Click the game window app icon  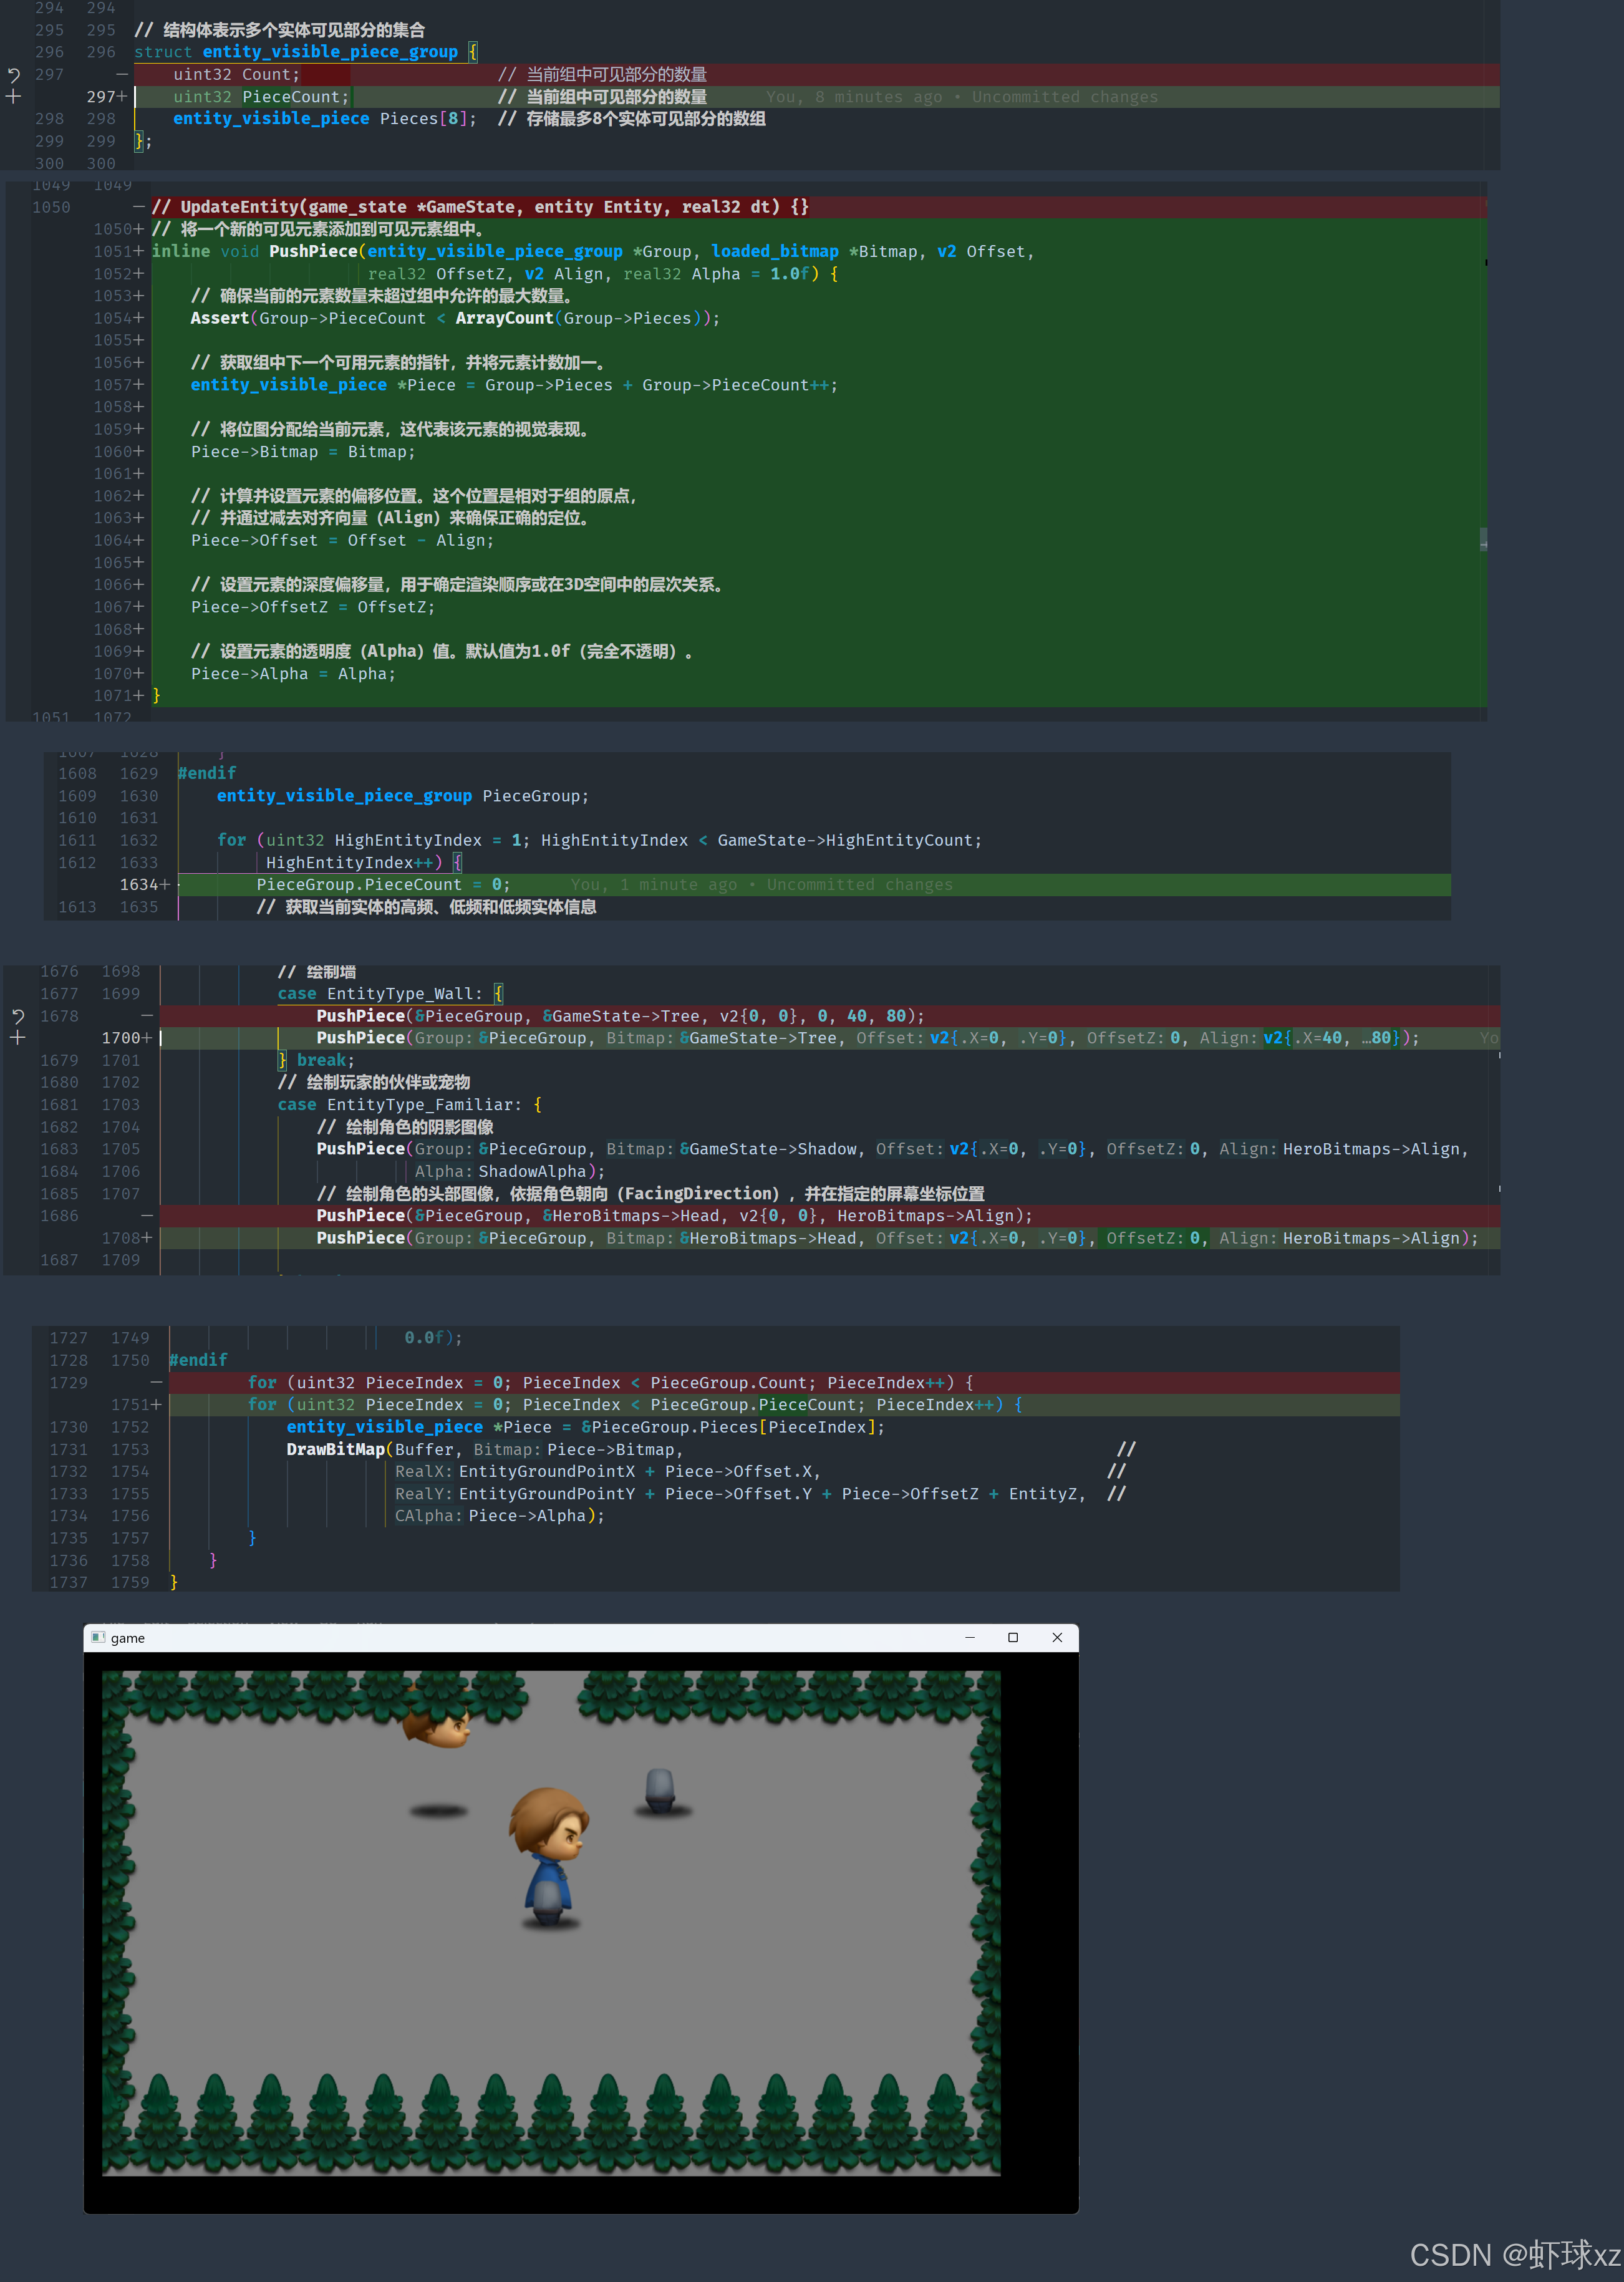(98, 1637)
